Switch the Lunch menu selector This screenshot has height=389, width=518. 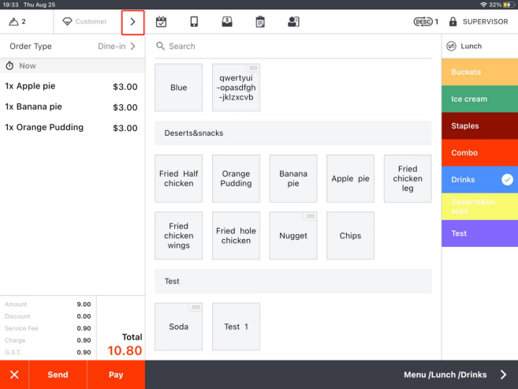pyautogui.click(x=479, y=47)
